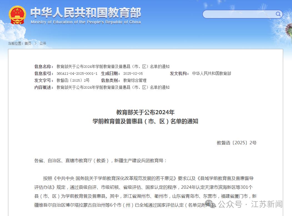The height and width of the screenshot is (216, 292).
Task: Click paragraph line starting 县（市、区）为学前教育普及普惠县
Action: point(145,196)
